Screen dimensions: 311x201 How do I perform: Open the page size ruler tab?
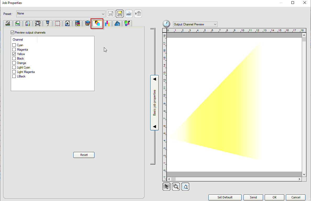[8, 23]
